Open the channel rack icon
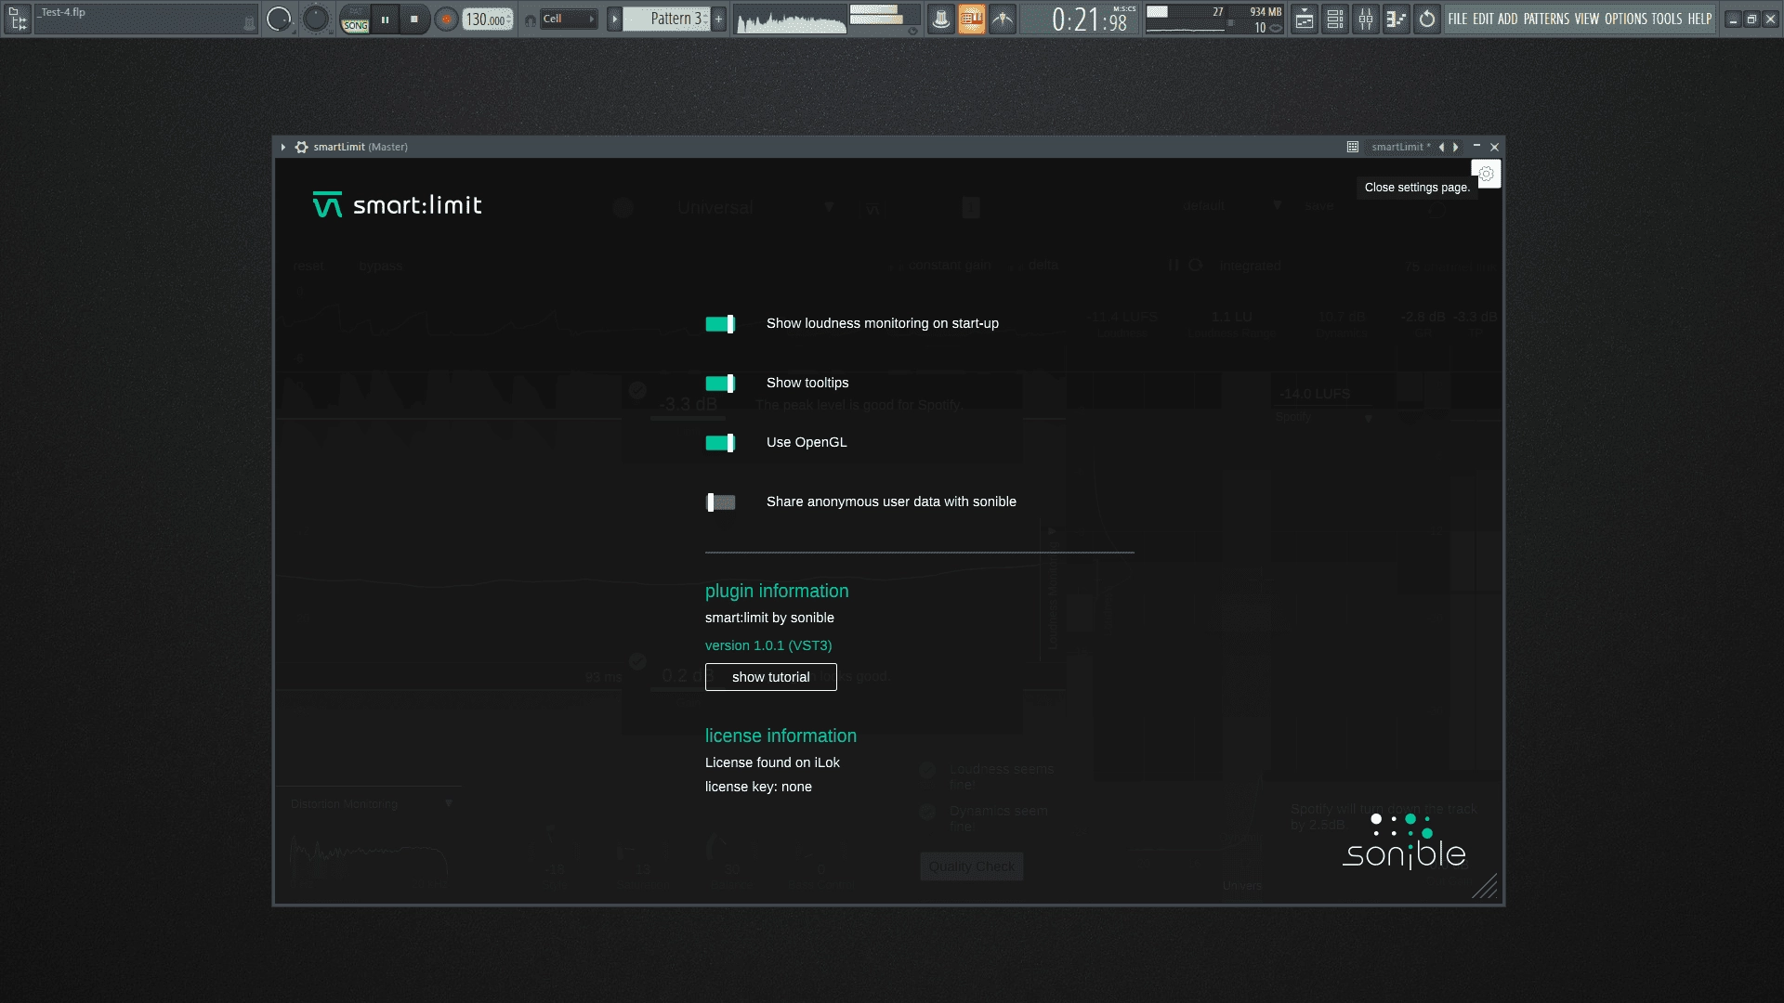This screenshot has height=1003, width=1784. tap(1335, 19)
